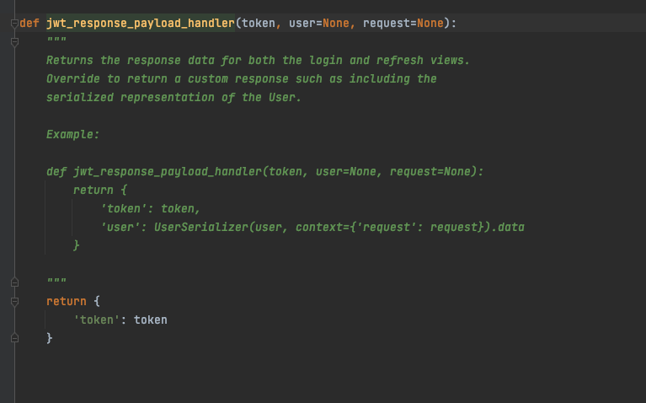Click fold marker at docstring closing quotes
646x403 pixels.
pos(14,282)
